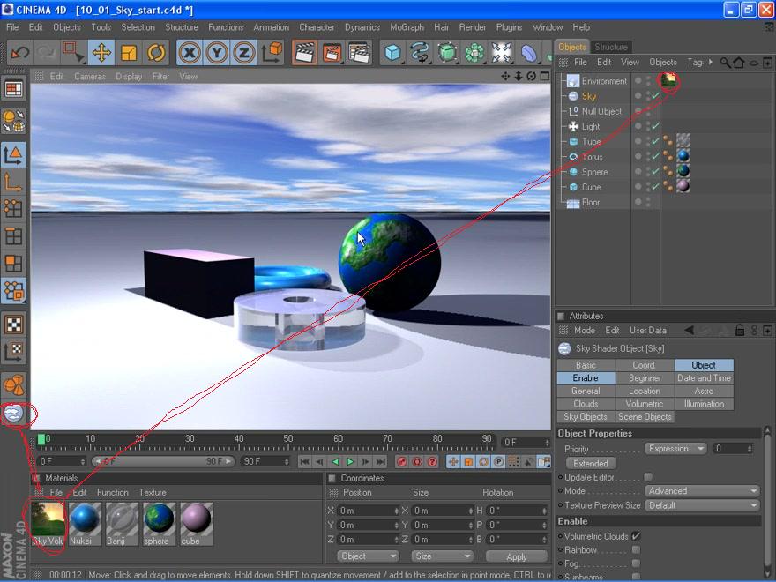Switch to the Structure tab
The height and width of the screenshot is (582, 776).
(x=611, y=47)
